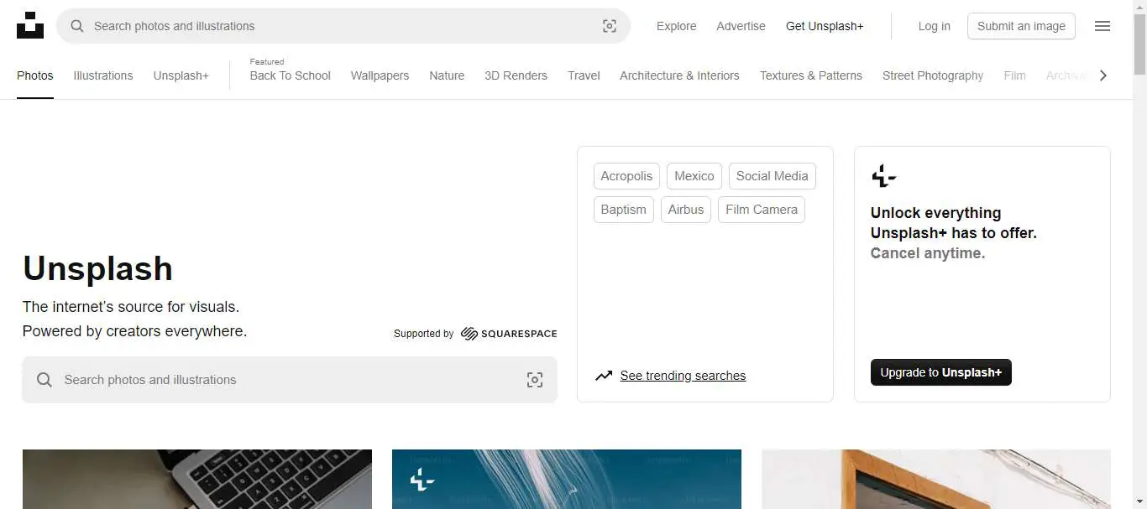Open the Explore link
This screenshot has height=509, width=1147.
point(677,26)
